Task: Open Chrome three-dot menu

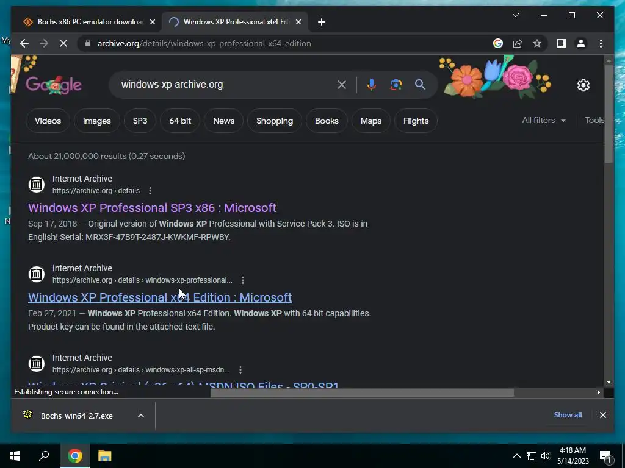Action: (601, 43)
